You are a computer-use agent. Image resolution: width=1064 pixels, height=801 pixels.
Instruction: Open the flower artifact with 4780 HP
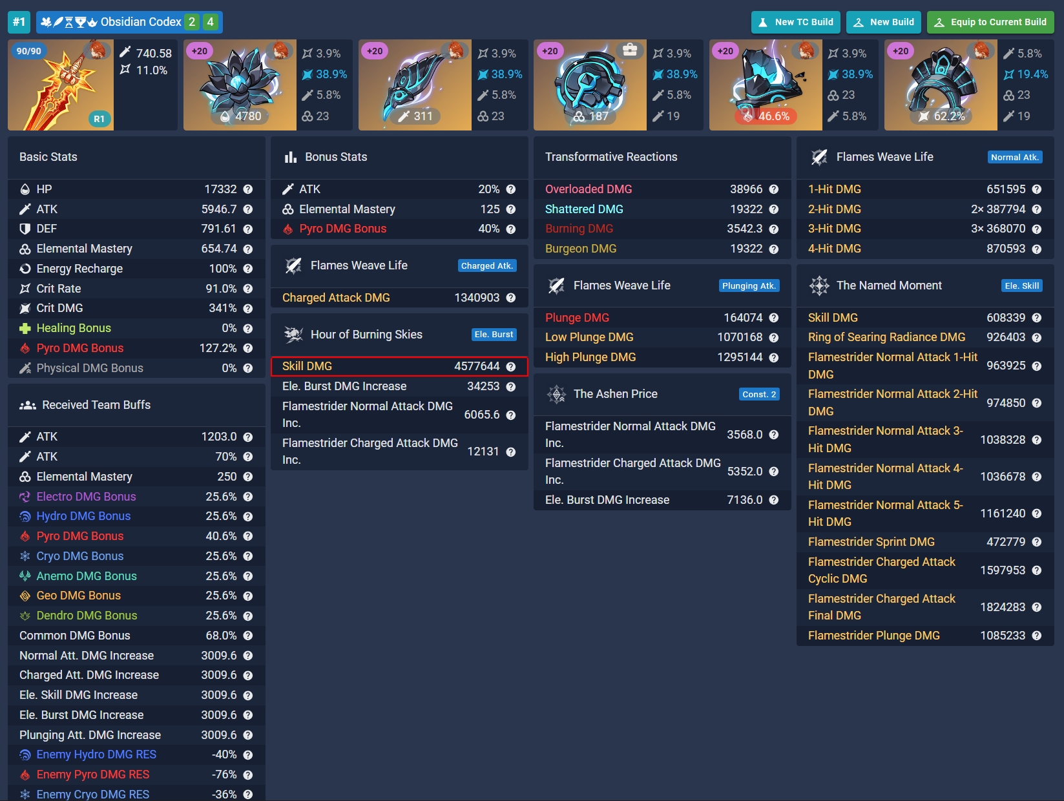pos(240,85)
